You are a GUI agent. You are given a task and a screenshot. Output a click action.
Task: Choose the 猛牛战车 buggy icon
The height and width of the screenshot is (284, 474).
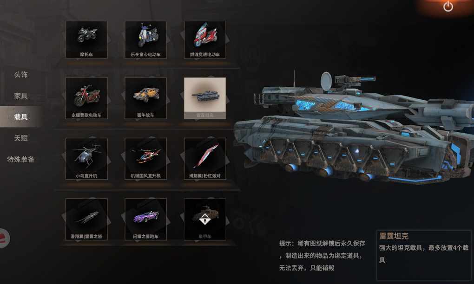tap(146, 98)
